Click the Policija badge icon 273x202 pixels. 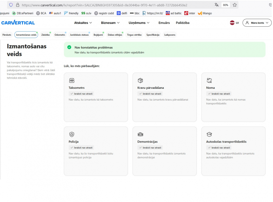[72, 134]
